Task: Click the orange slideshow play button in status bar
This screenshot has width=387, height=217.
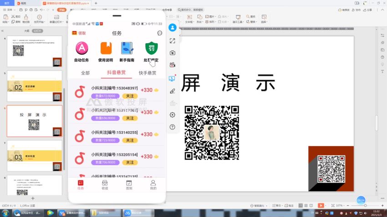Action: click(x=321, y=206)
